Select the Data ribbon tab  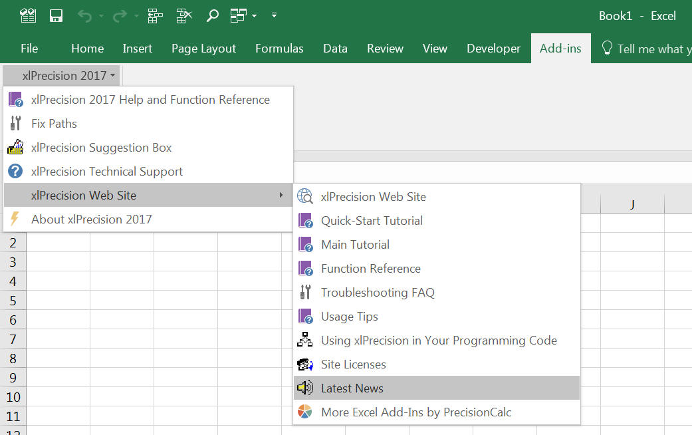coord(336,48)
